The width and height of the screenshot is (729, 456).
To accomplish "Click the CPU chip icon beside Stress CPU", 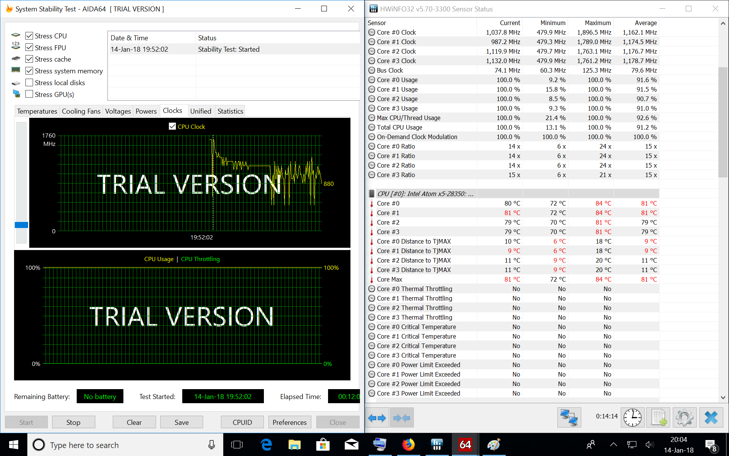I will coord(16,35).
